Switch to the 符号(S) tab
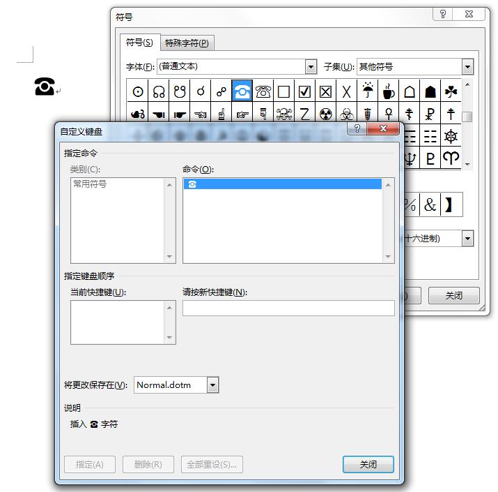The image size is (498, 492). click(x=139, y=43)
